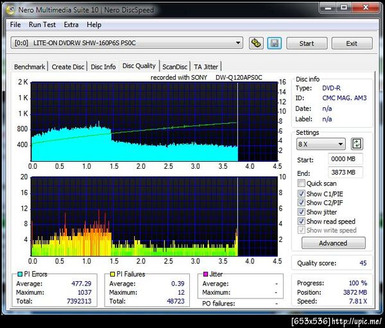This screenshot has height=328, width=385.
Task: Open the LITE-ON drive selection dropdown
Action: coord(127,43)
